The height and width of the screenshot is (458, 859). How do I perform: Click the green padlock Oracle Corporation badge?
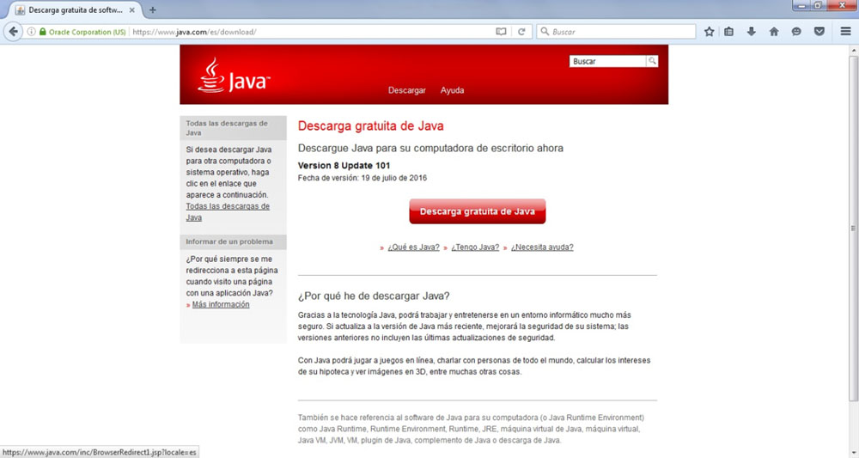pyautogui.click(x=82, y=32)
